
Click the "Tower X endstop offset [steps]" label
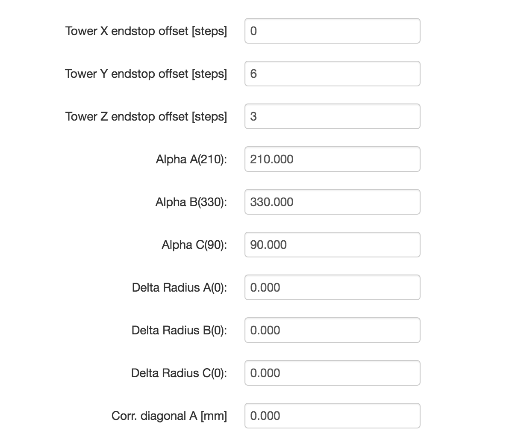[146, 31]
